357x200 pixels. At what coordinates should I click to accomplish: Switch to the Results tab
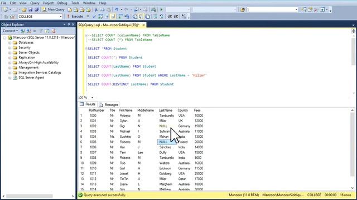coord(88,104)
